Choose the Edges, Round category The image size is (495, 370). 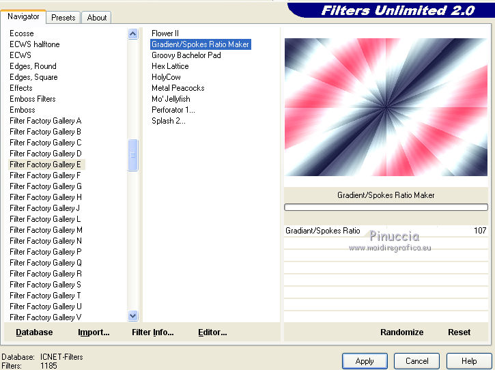click(x=33, y=66)
